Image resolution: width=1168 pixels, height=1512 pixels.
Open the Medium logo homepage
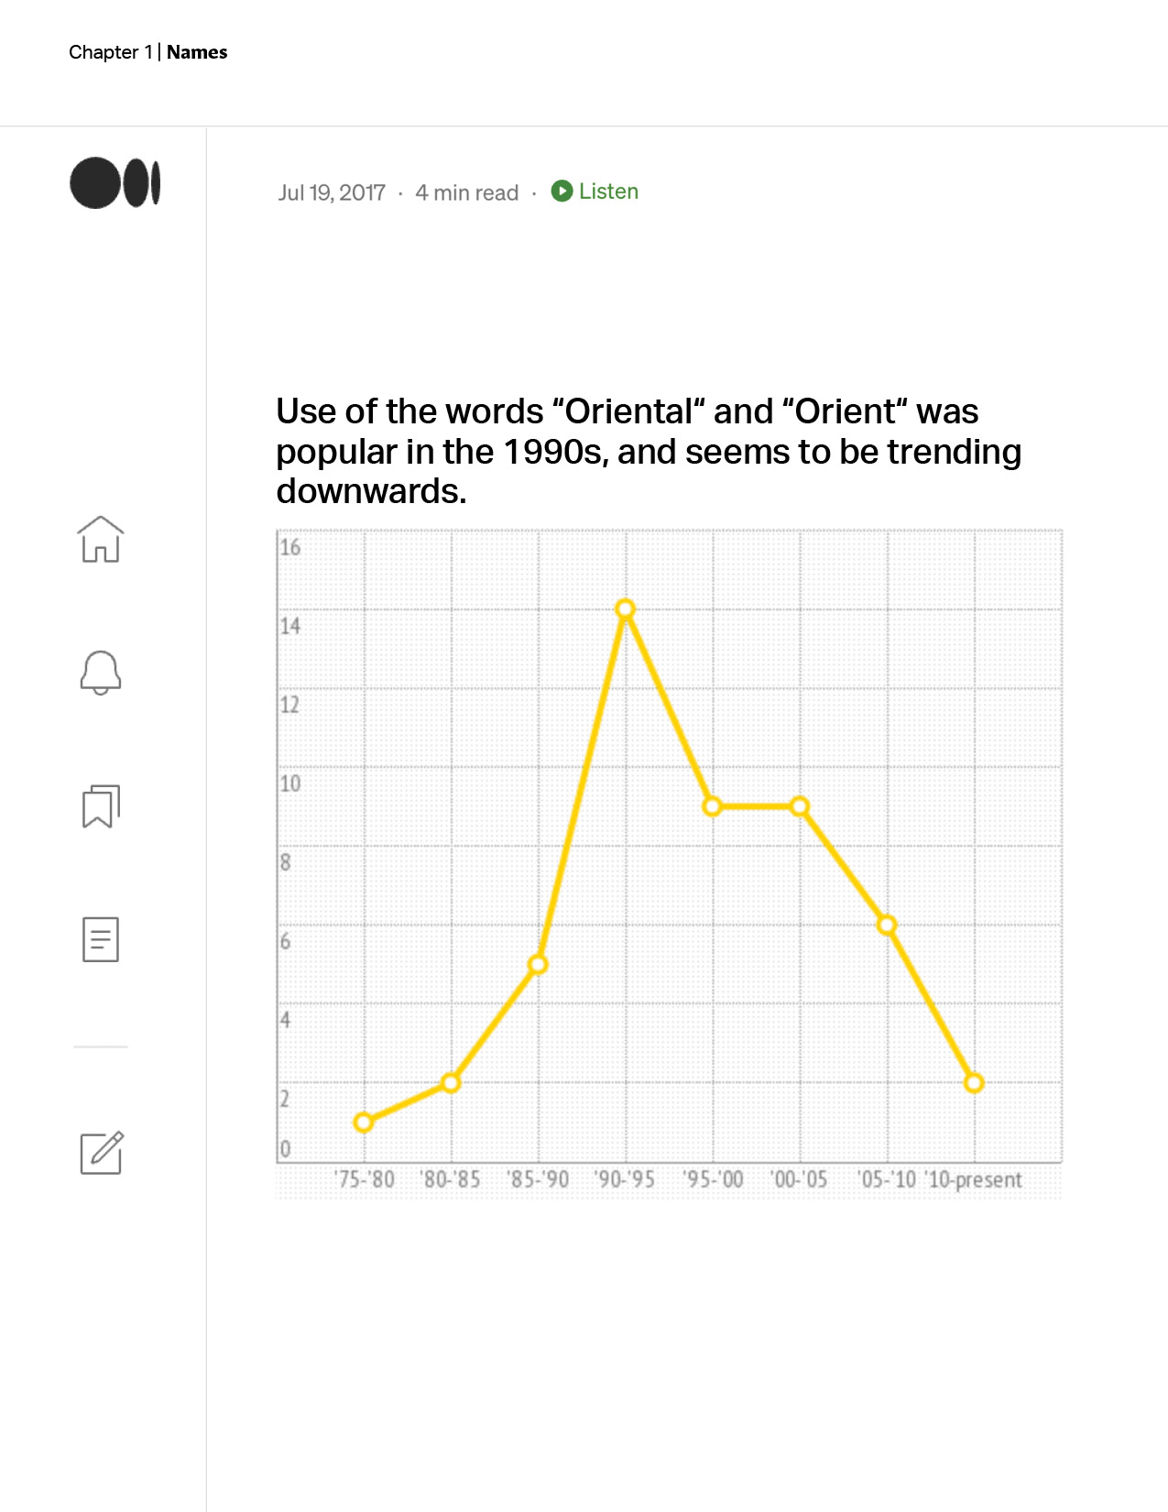coord(115,183)
